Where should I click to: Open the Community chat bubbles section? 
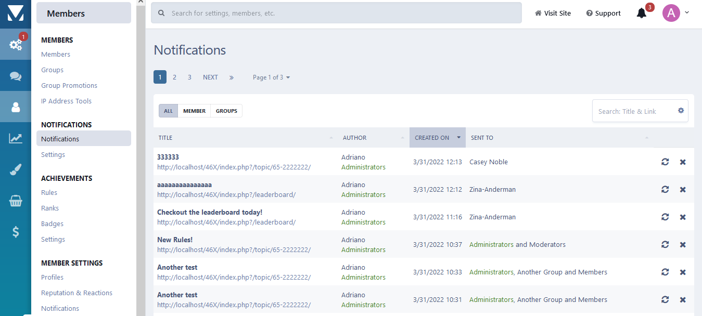[x=16, y=76]
